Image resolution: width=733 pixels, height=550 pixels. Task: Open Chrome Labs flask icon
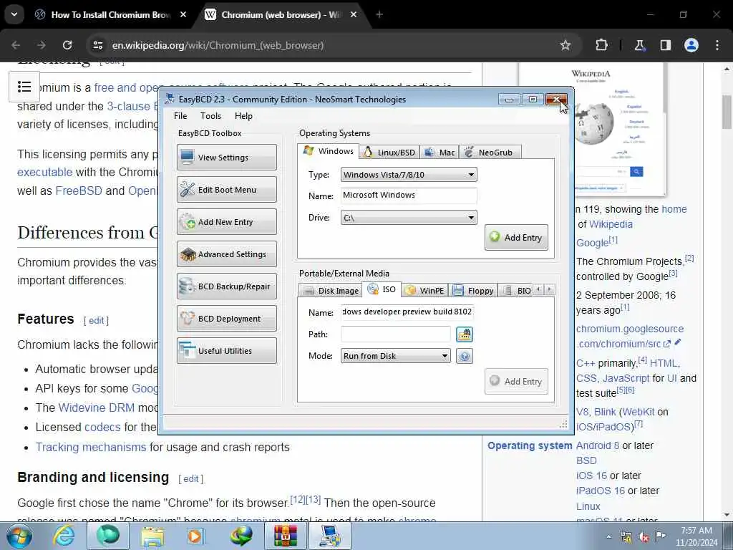(639, 45)
